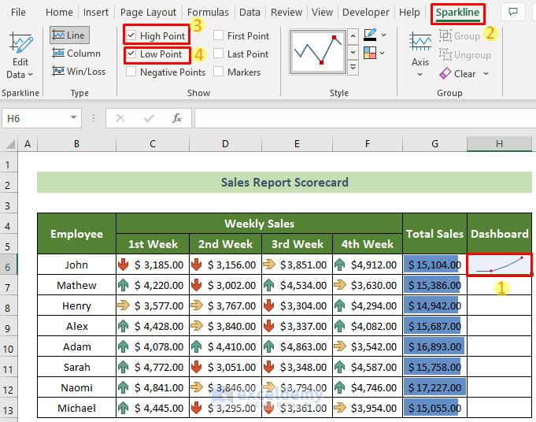The width and height of the screenshot is (536, 422).
Task: Open the Page Layout tab
Action: (x=148, y=13)
